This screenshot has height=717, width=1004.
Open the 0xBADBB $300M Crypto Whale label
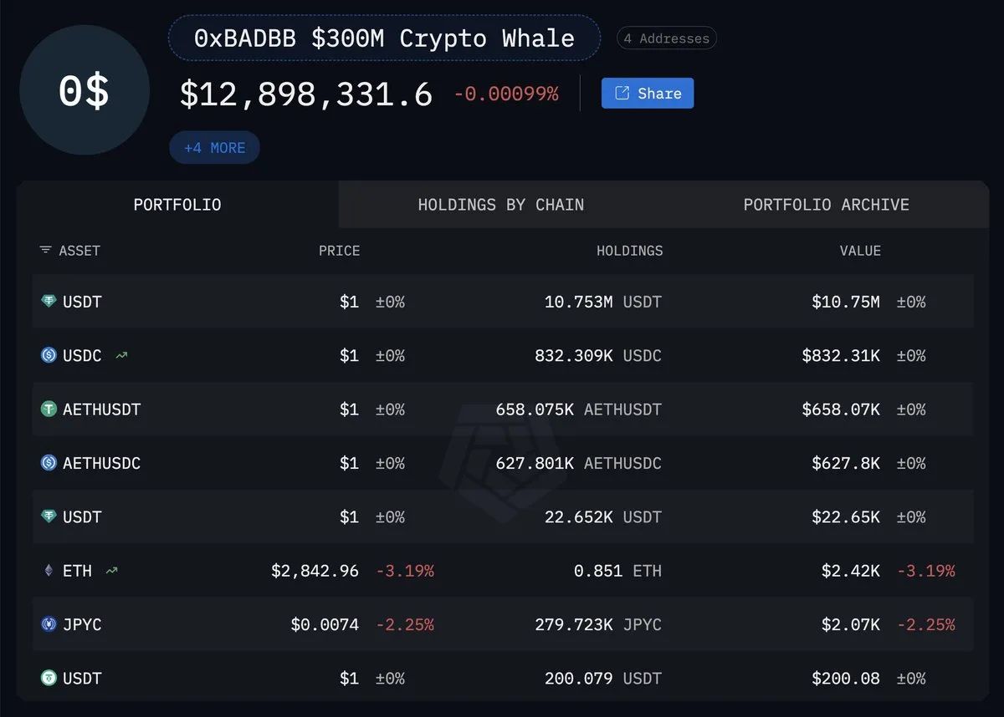[x=384, y=38]
